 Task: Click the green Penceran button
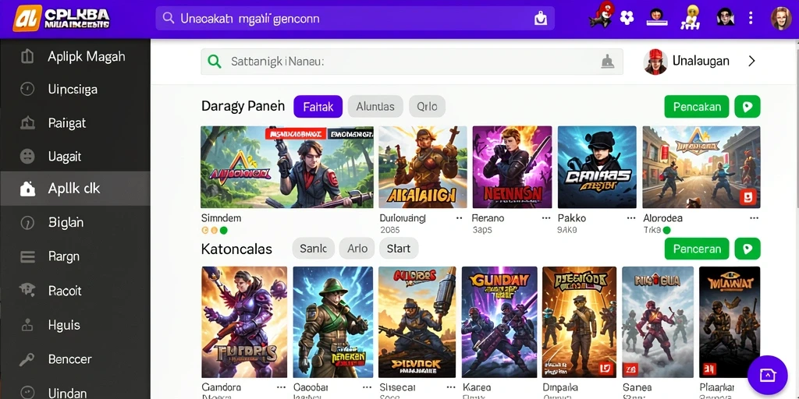[x=697, y=249]
